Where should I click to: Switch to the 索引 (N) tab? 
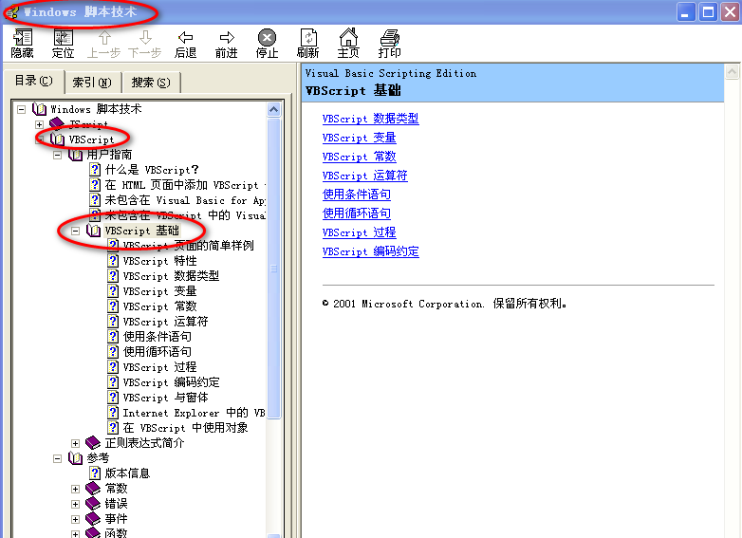tap(92, 83)
